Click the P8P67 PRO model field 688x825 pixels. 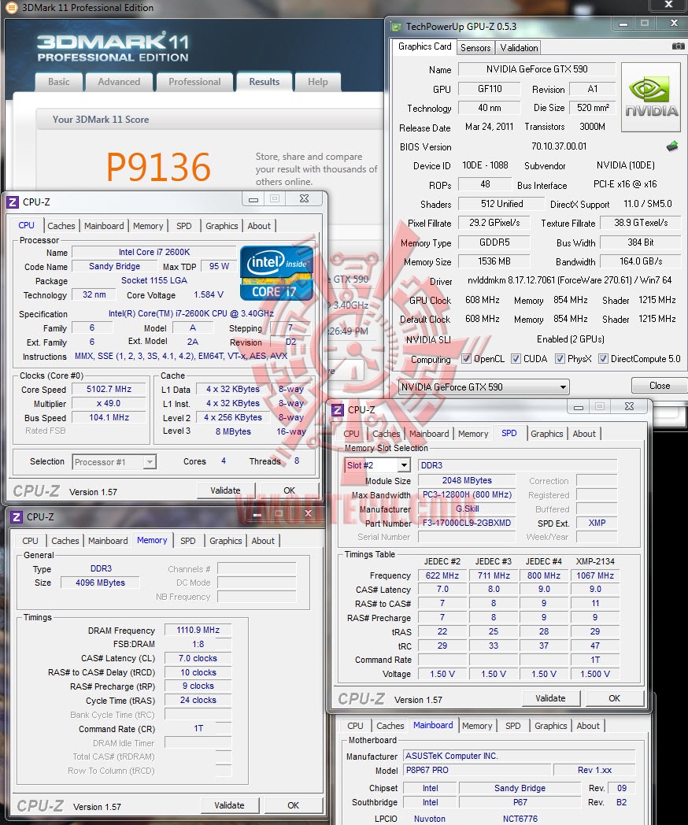click(x=476, y=770)
